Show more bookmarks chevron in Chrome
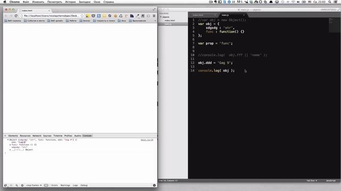 pyautogui.click(x=155, y=21)
